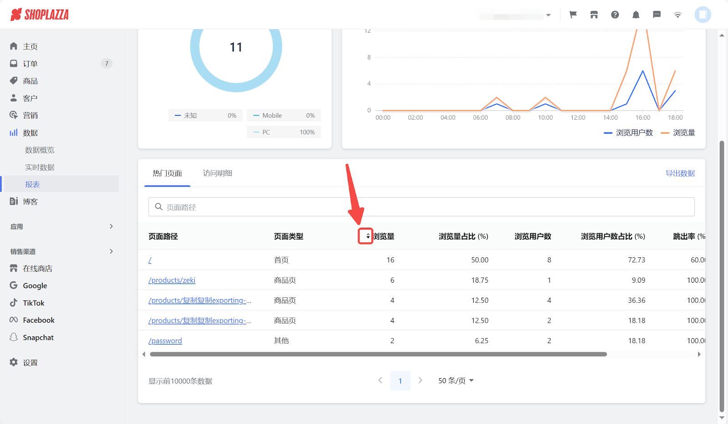Viewport: 728px width, 424px height.
Task: Expand the 应用 section chevron
Action: (x=111, y=226)
